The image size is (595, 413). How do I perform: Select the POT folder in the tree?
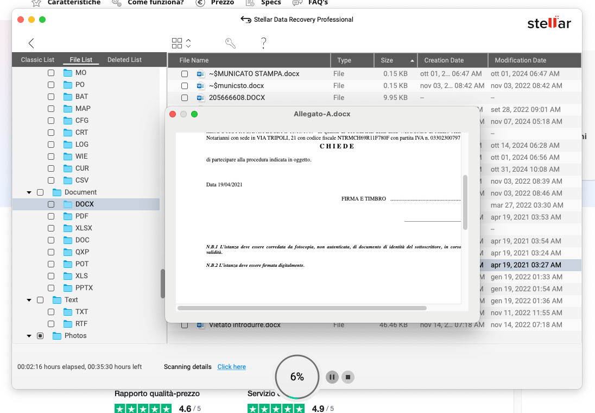pos(81,264)
